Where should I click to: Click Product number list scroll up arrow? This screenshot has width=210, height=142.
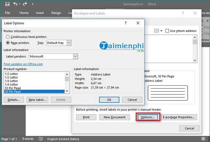click(x=67, y=74)
